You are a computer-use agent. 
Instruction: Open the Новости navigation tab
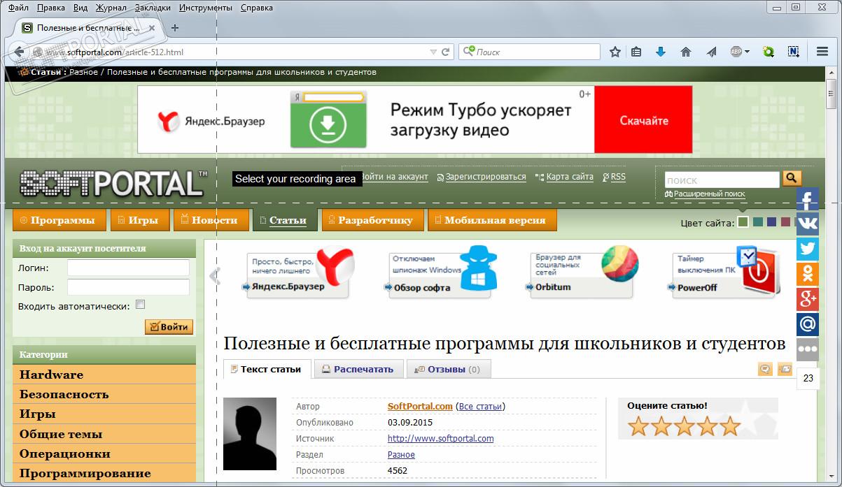(210, 220)
